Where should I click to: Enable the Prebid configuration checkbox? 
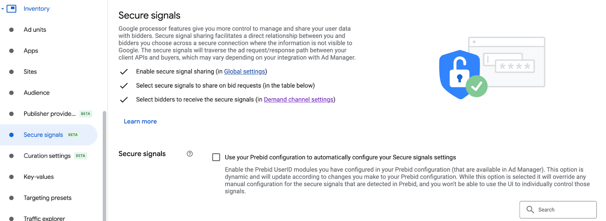click(x=216, y=157)
